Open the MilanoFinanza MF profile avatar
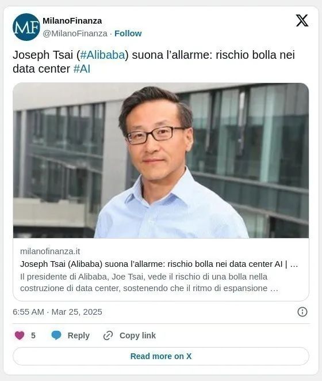The image size is (322, 381). pyautogui.click(x=26, y=27)
